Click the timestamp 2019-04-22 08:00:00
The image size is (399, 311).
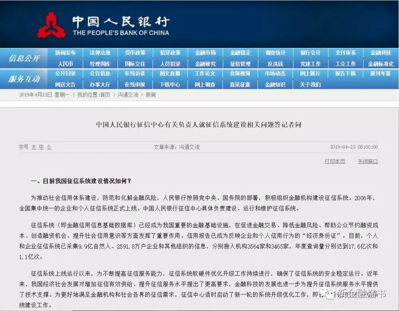click(x=354, y=147)
